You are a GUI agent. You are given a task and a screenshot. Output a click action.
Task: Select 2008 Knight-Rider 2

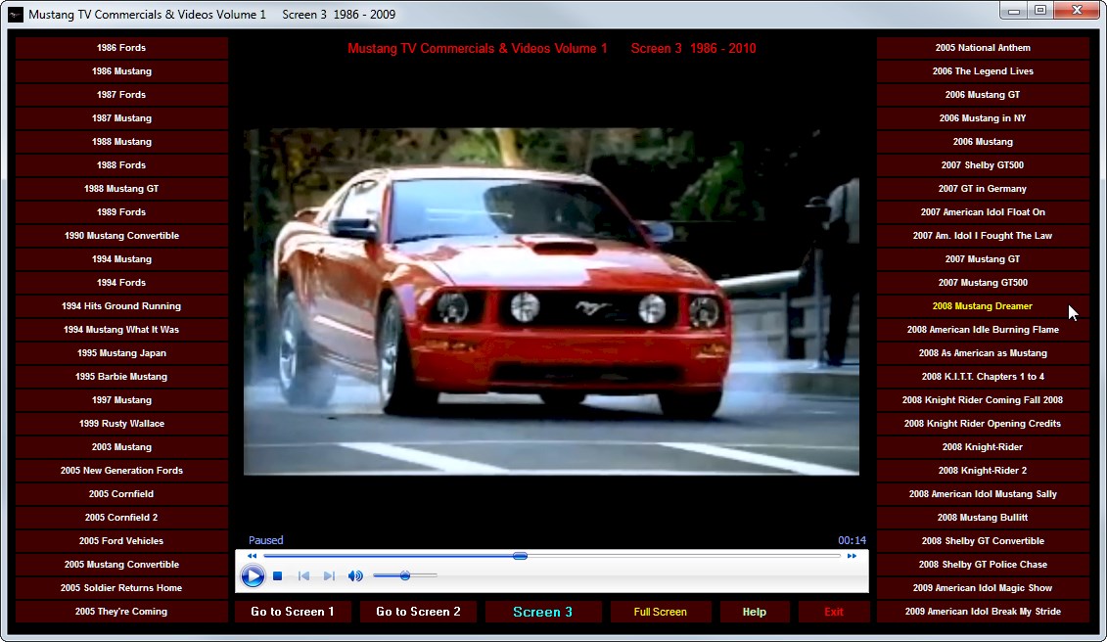[983, 471]
